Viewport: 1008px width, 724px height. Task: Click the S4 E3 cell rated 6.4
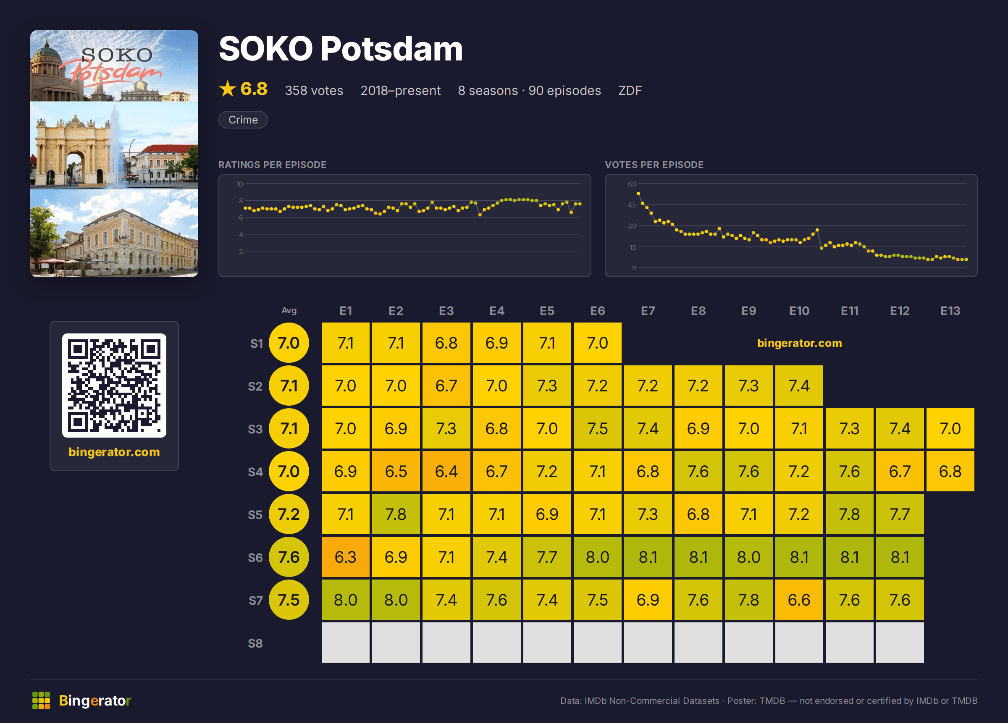pyautogui.click(x=446, y=472)
